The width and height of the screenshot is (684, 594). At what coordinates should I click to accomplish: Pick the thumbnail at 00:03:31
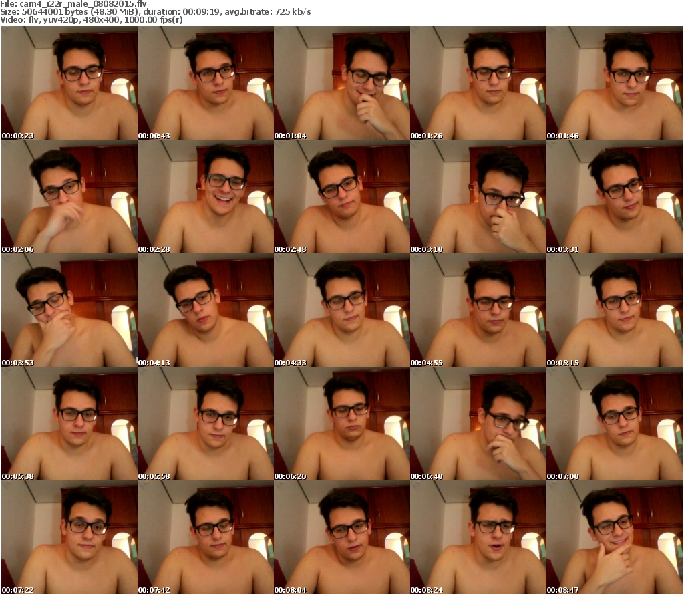(x=615, y=197)
